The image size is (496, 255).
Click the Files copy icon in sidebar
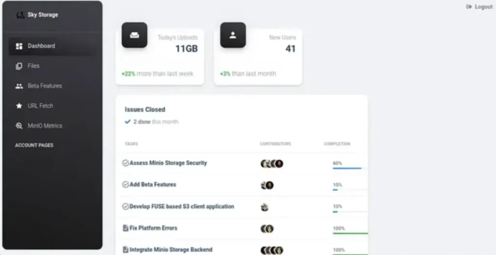pyautogui.click(x=19, y=66)
